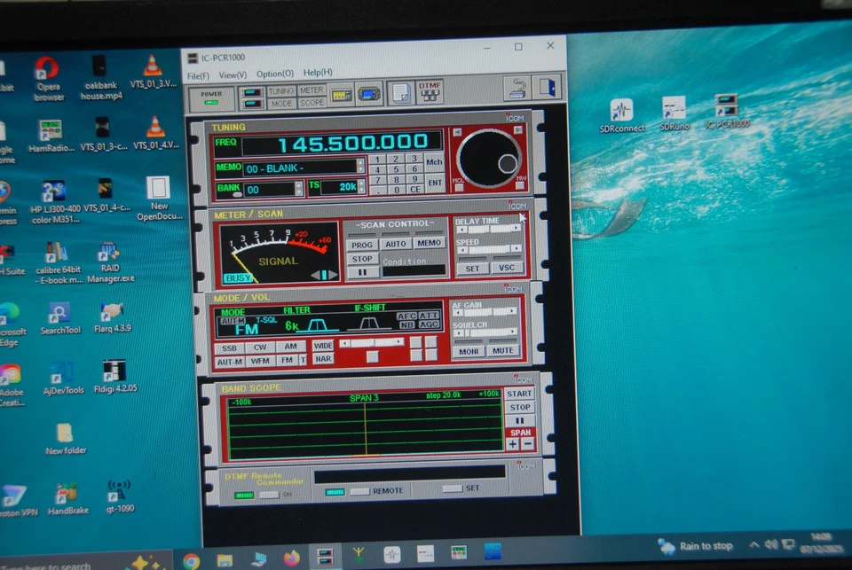Open the Option menu
Image resolution: width=852 pixels, height=570 pixels.
click(276, 72)
